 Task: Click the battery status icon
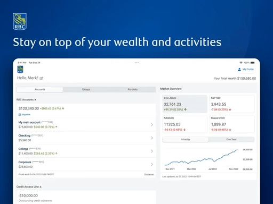[253, 63]
